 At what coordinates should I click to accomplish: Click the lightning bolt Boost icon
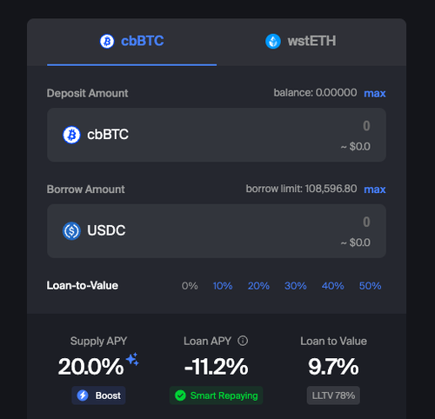pyautogui.click(x=83, y=396)
